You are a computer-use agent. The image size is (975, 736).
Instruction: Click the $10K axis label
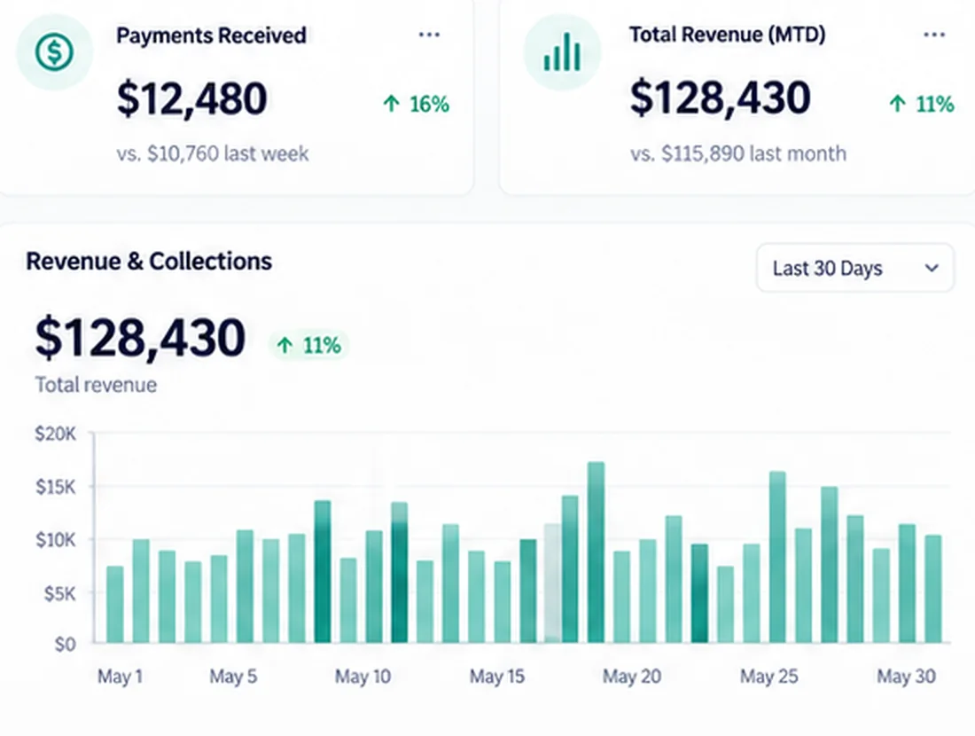point(55,539)
